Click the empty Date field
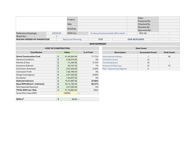This screenshot has height=151, width=196. pyautogui.click(x=169, y=18)
